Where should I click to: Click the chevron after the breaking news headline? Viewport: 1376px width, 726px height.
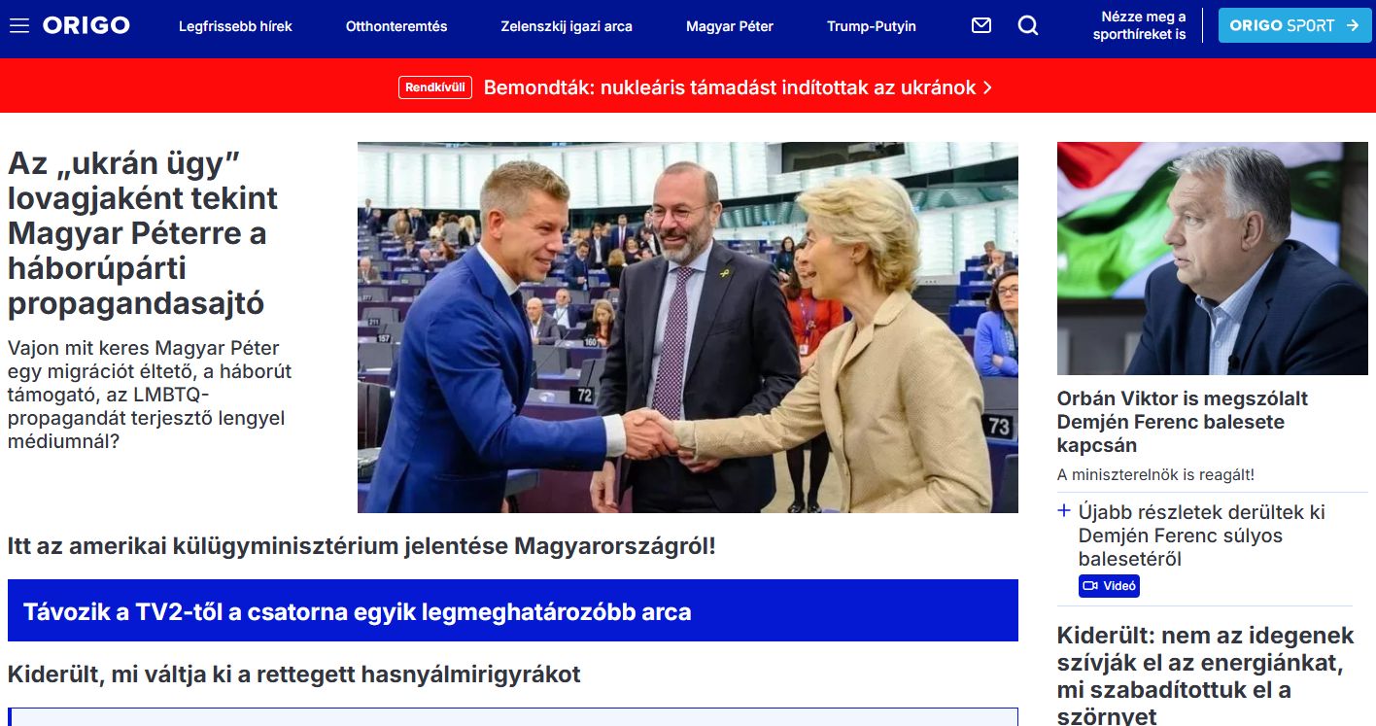pos(987,87)
